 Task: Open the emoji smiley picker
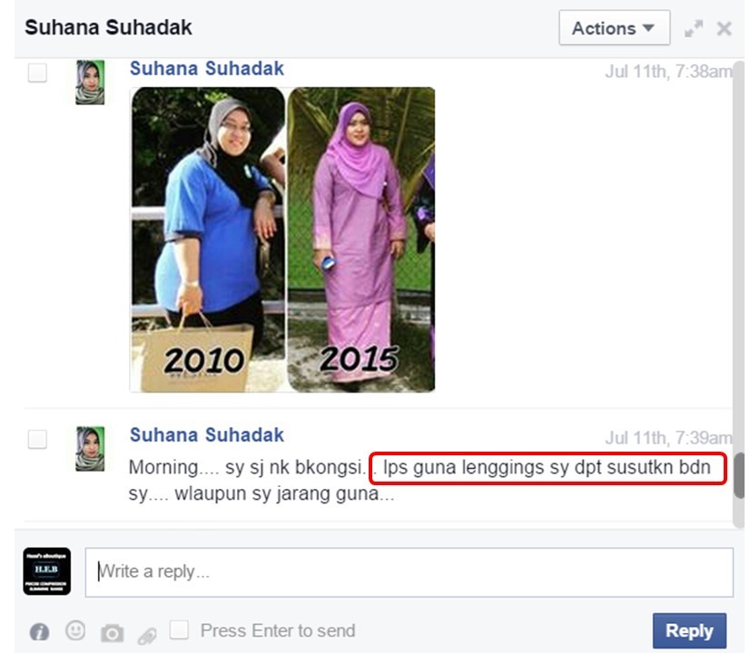[75, 630]
